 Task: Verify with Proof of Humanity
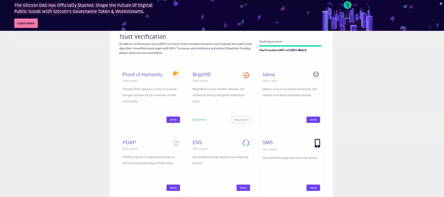pyautogui.click(x=173, y=120)
